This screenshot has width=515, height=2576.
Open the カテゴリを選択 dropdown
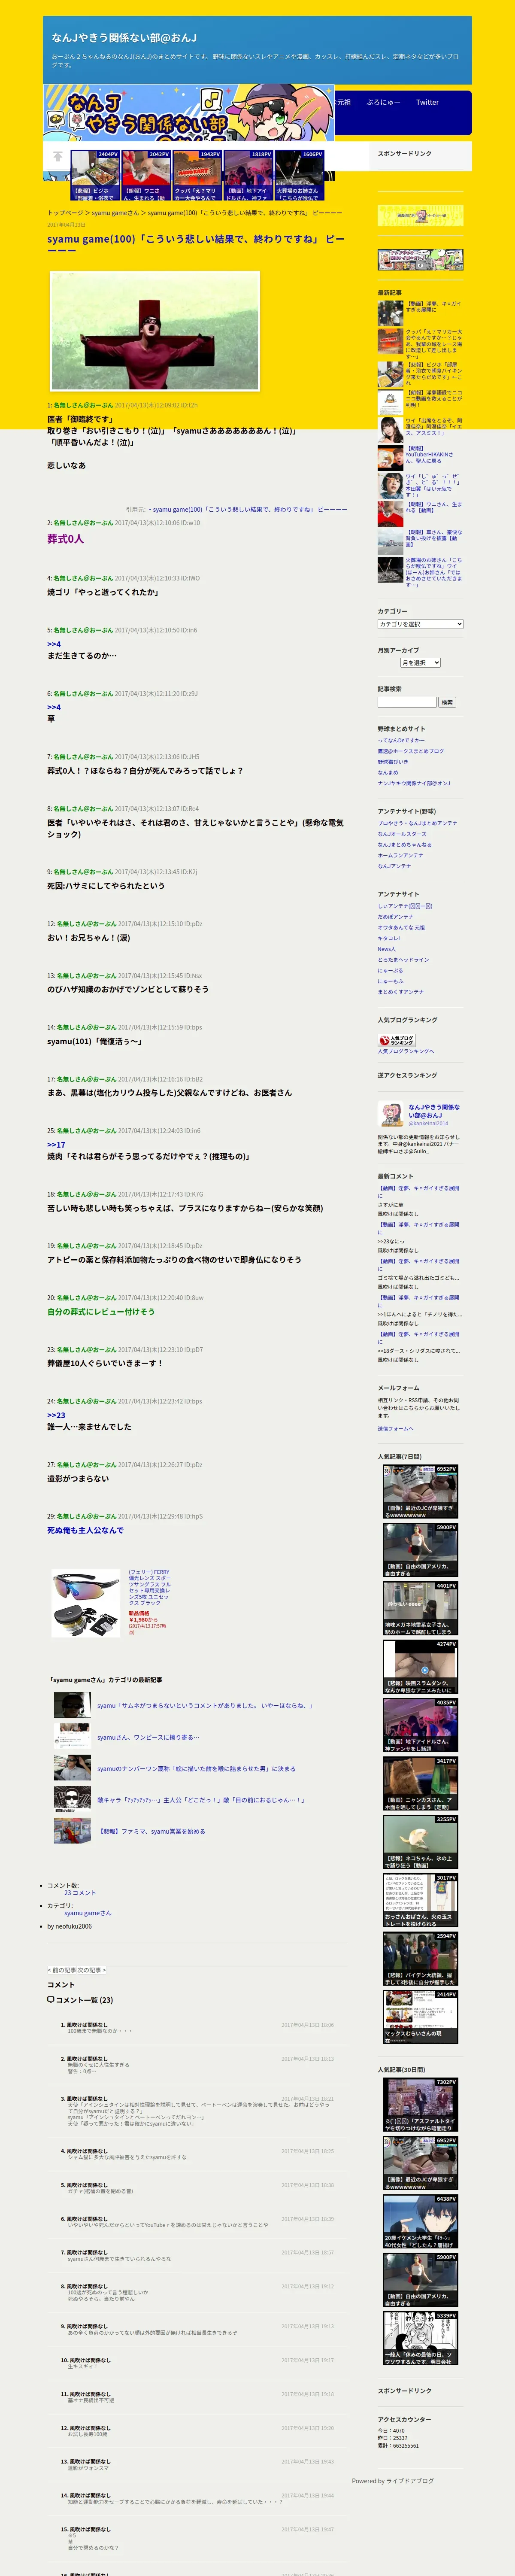point(420,624)
